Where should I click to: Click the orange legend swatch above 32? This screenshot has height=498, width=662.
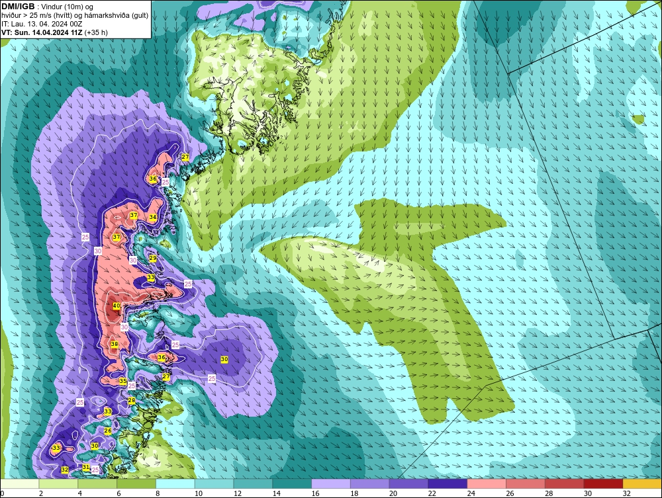642,483
